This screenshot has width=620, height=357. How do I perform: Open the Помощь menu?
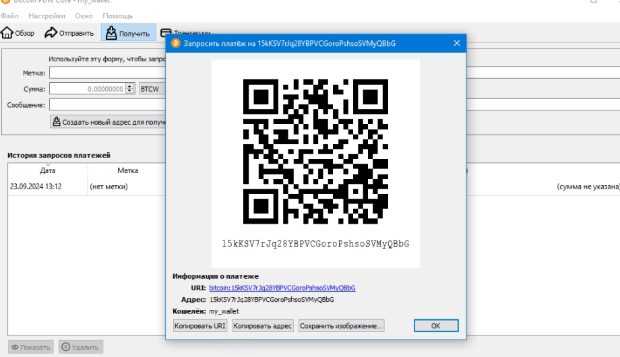pos(117,15)
